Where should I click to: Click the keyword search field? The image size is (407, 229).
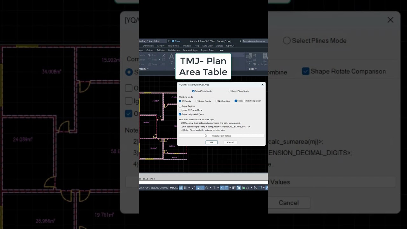click(254, 41)
